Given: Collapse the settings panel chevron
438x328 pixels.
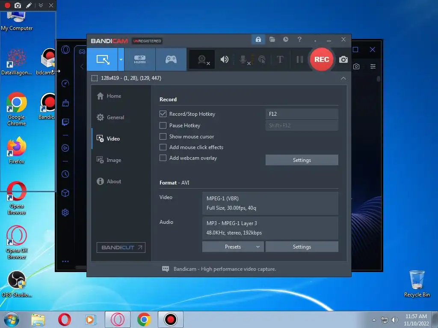Looking at the screenshot, I should (343, 79).
